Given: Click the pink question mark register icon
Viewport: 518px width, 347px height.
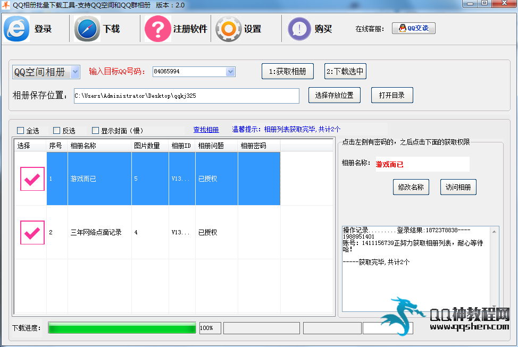Looking at the screenshot, I should click(x=157, y=29).
